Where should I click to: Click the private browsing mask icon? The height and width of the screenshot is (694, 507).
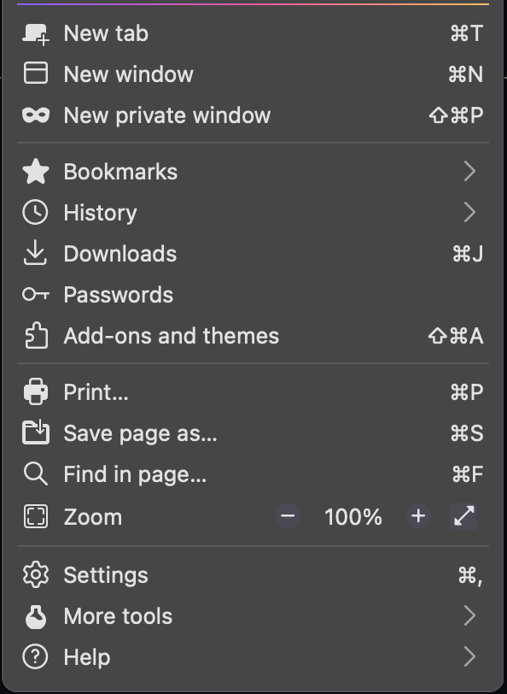(x=35, y=115)
